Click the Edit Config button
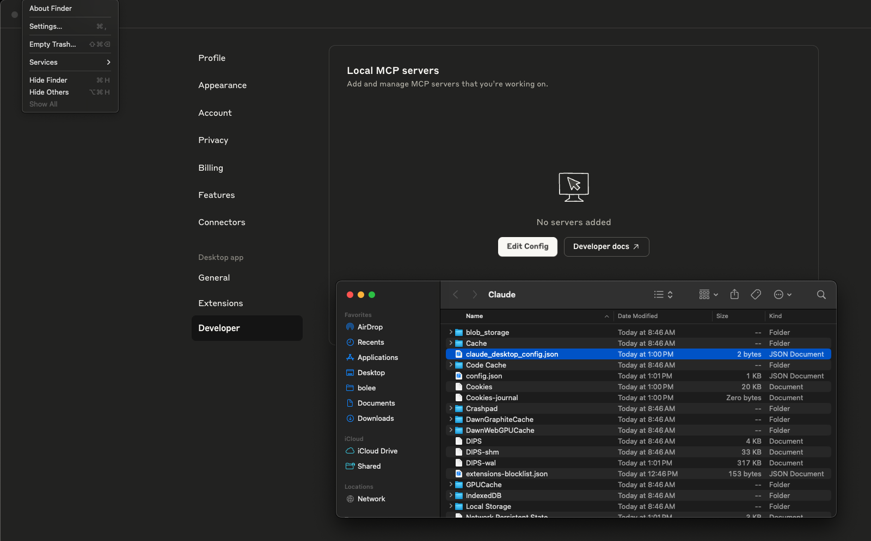The height and width of the screenshot is (541, 871). (527, 246)
